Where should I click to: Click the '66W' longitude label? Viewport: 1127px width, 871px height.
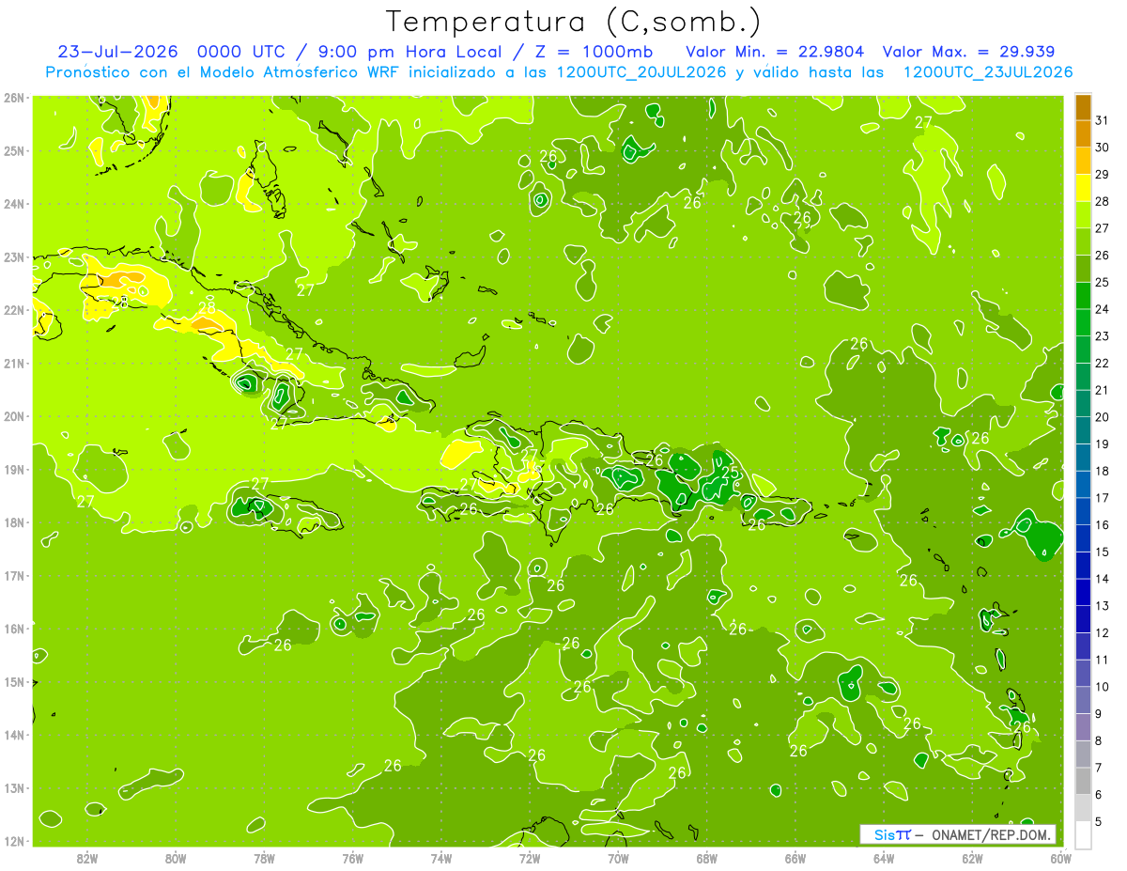795,858
